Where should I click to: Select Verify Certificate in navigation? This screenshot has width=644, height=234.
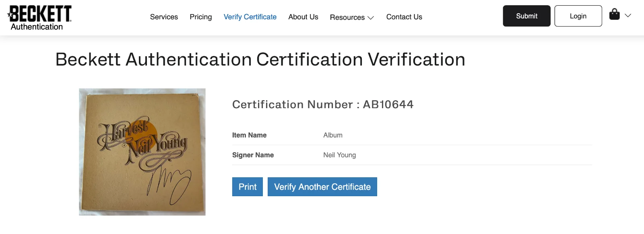click(x=250, y=17)
